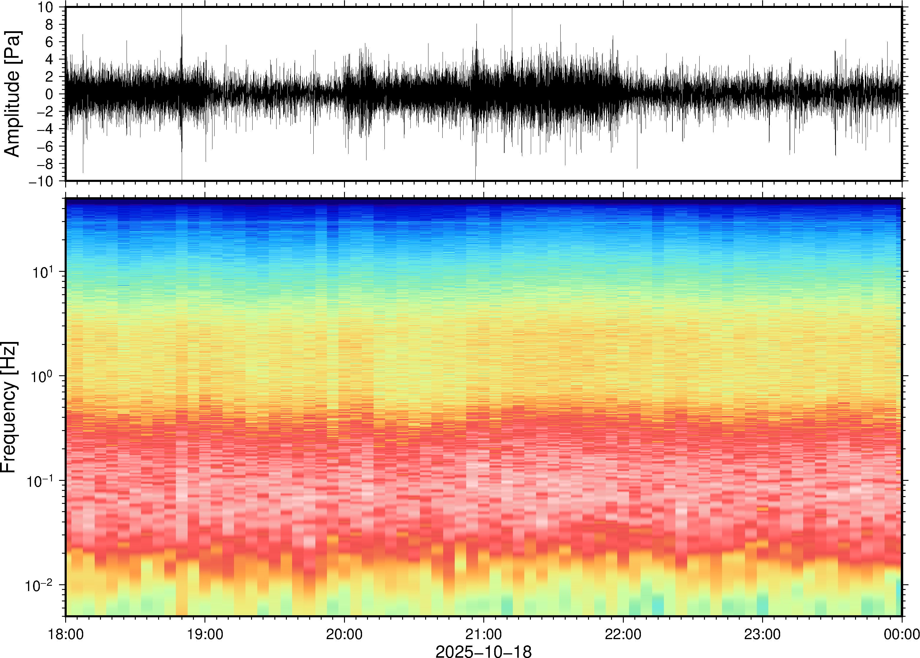Click the 20:00 time axis label

coord(344,634)
